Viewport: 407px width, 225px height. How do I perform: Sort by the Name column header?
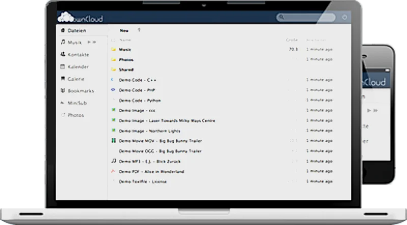pos(125,40)
